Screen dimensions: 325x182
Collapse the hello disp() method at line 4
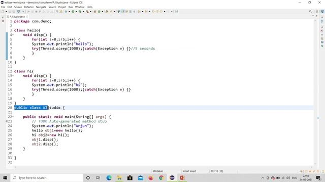(13, 35)
